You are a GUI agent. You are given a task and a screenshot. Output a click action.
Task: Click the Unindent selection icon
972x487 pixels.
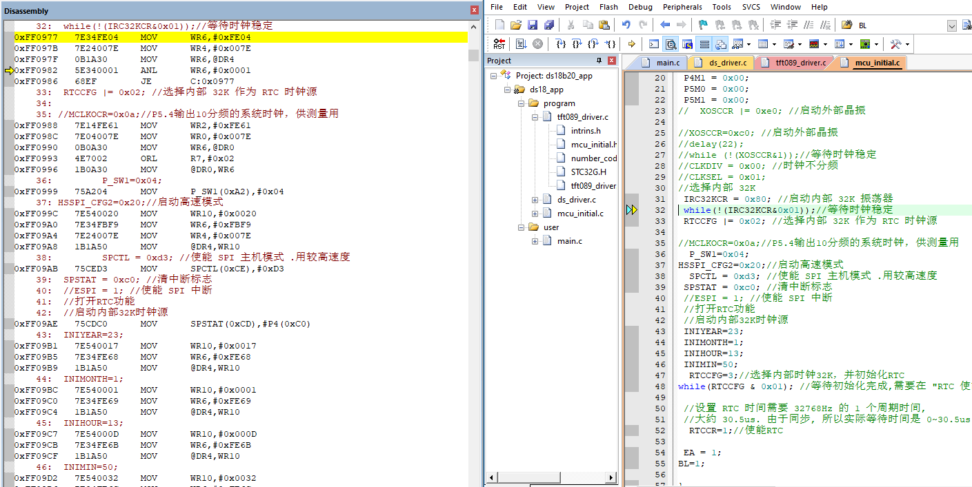[793, 25]
